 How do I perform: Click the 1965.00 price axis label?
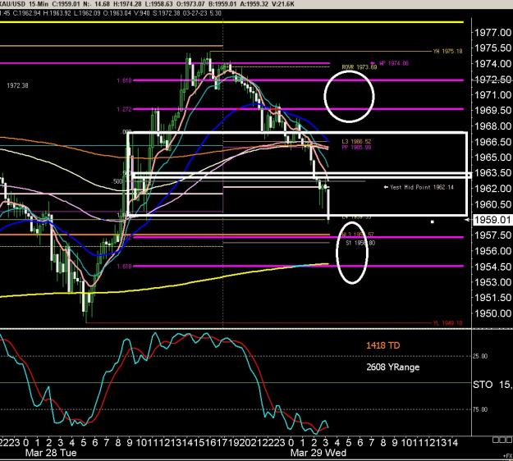pos(492,157)
